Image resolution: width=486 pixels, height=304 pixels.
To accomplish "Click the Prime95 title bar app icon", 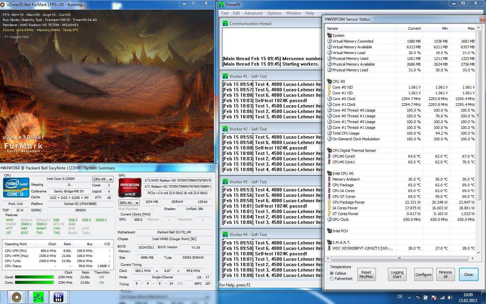I will [221, 4].
